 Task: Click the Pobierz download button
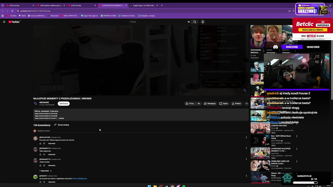click(x=236, y=103)
